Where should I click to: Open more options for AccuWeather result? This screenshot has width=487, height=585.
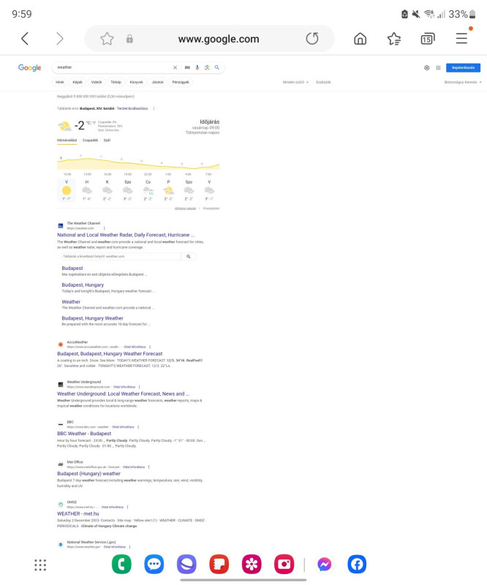pos(150,347)
